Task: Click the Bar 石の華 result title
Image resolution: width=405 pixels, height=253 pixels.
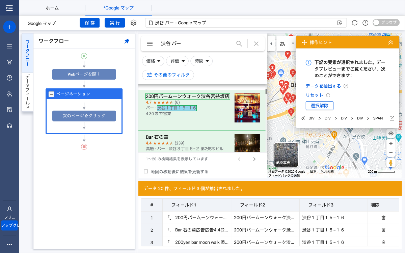Action: 157,137
